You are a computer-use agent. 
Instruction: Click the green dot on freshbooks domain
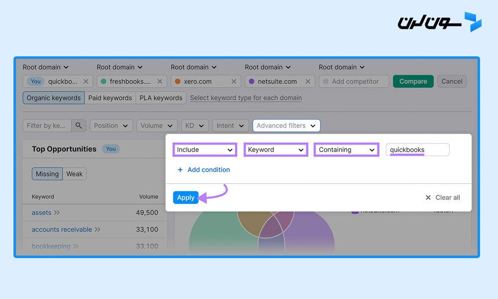click(x=104, y=81)
